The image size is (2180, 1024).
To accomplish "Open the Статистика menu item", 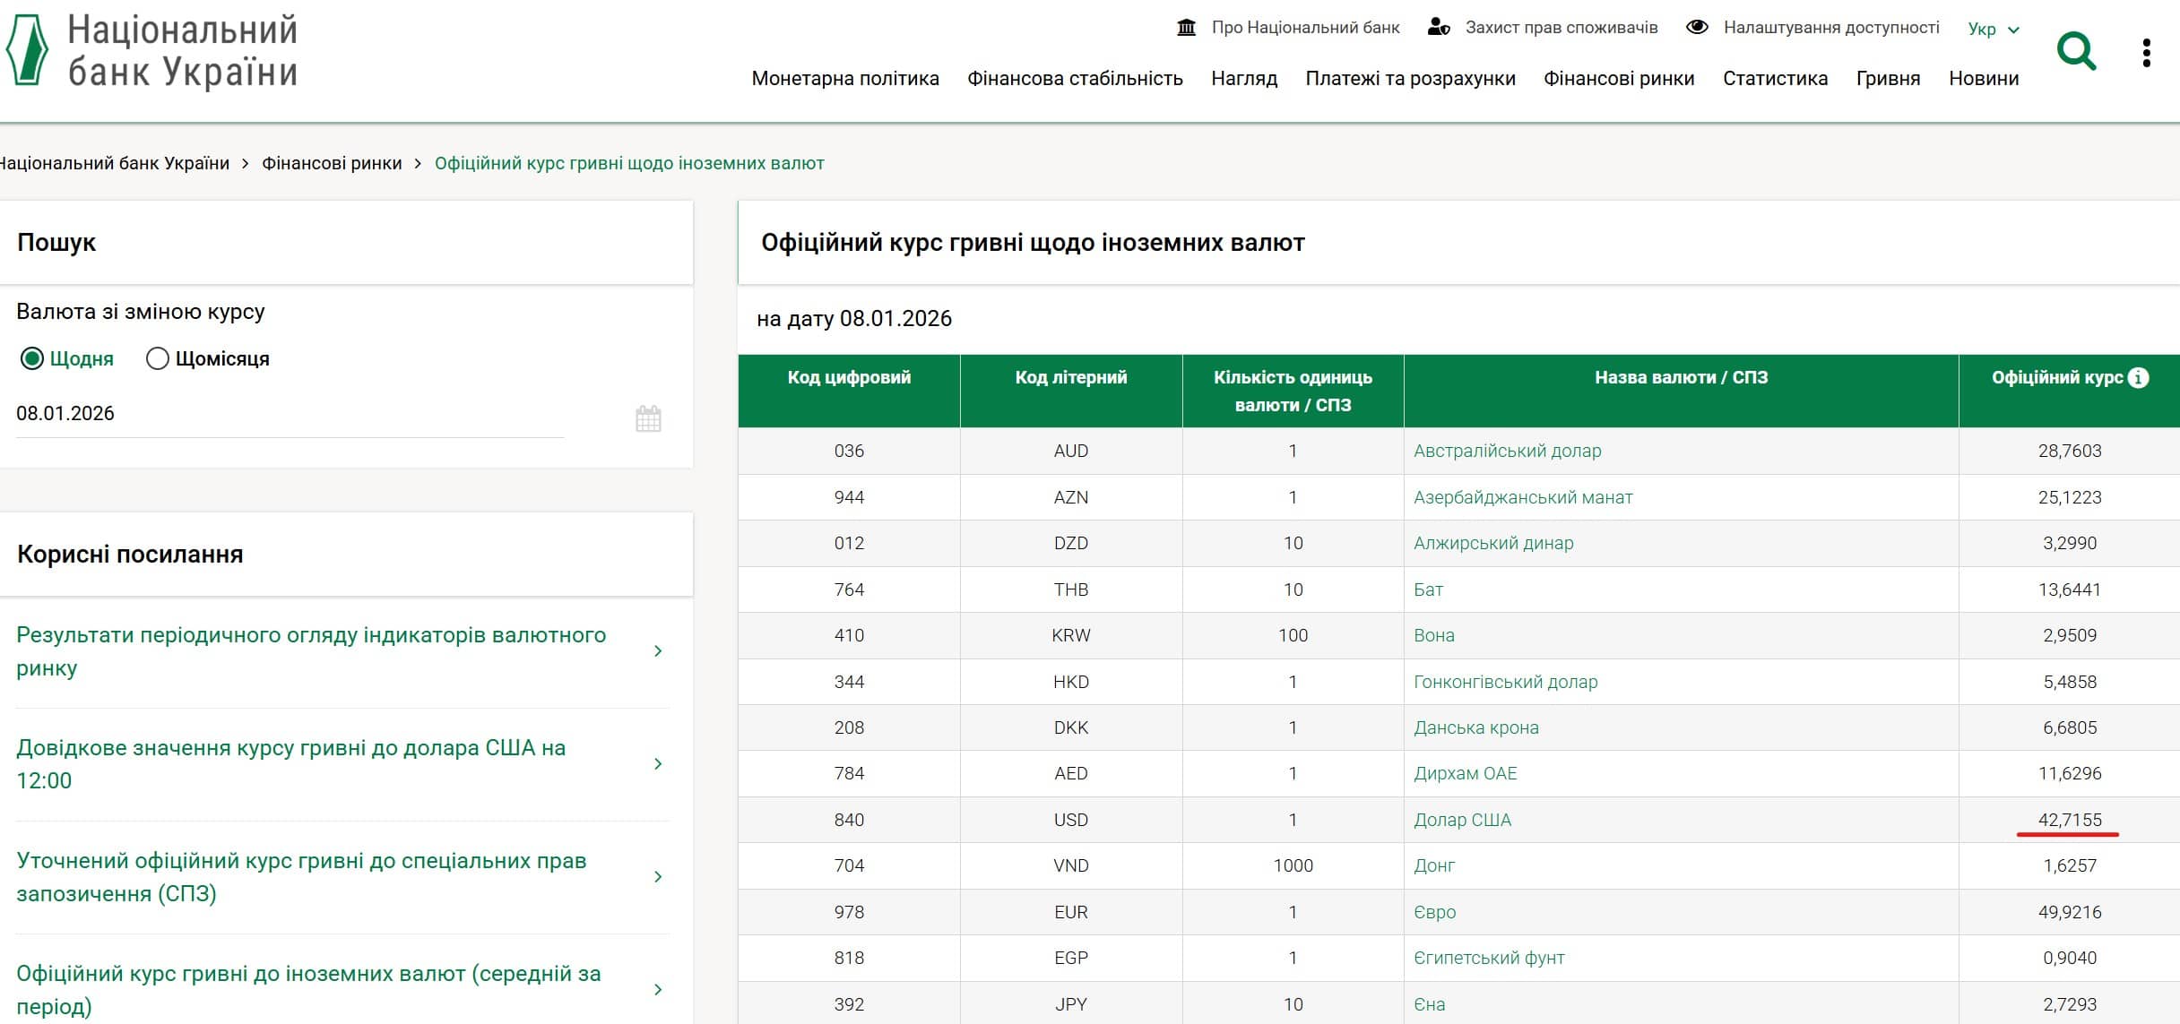I will coord(1775,79).
